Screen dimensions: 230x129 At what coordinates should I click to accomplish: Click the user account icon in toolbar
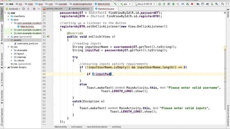pyautogui.click(x=227, y=4)
